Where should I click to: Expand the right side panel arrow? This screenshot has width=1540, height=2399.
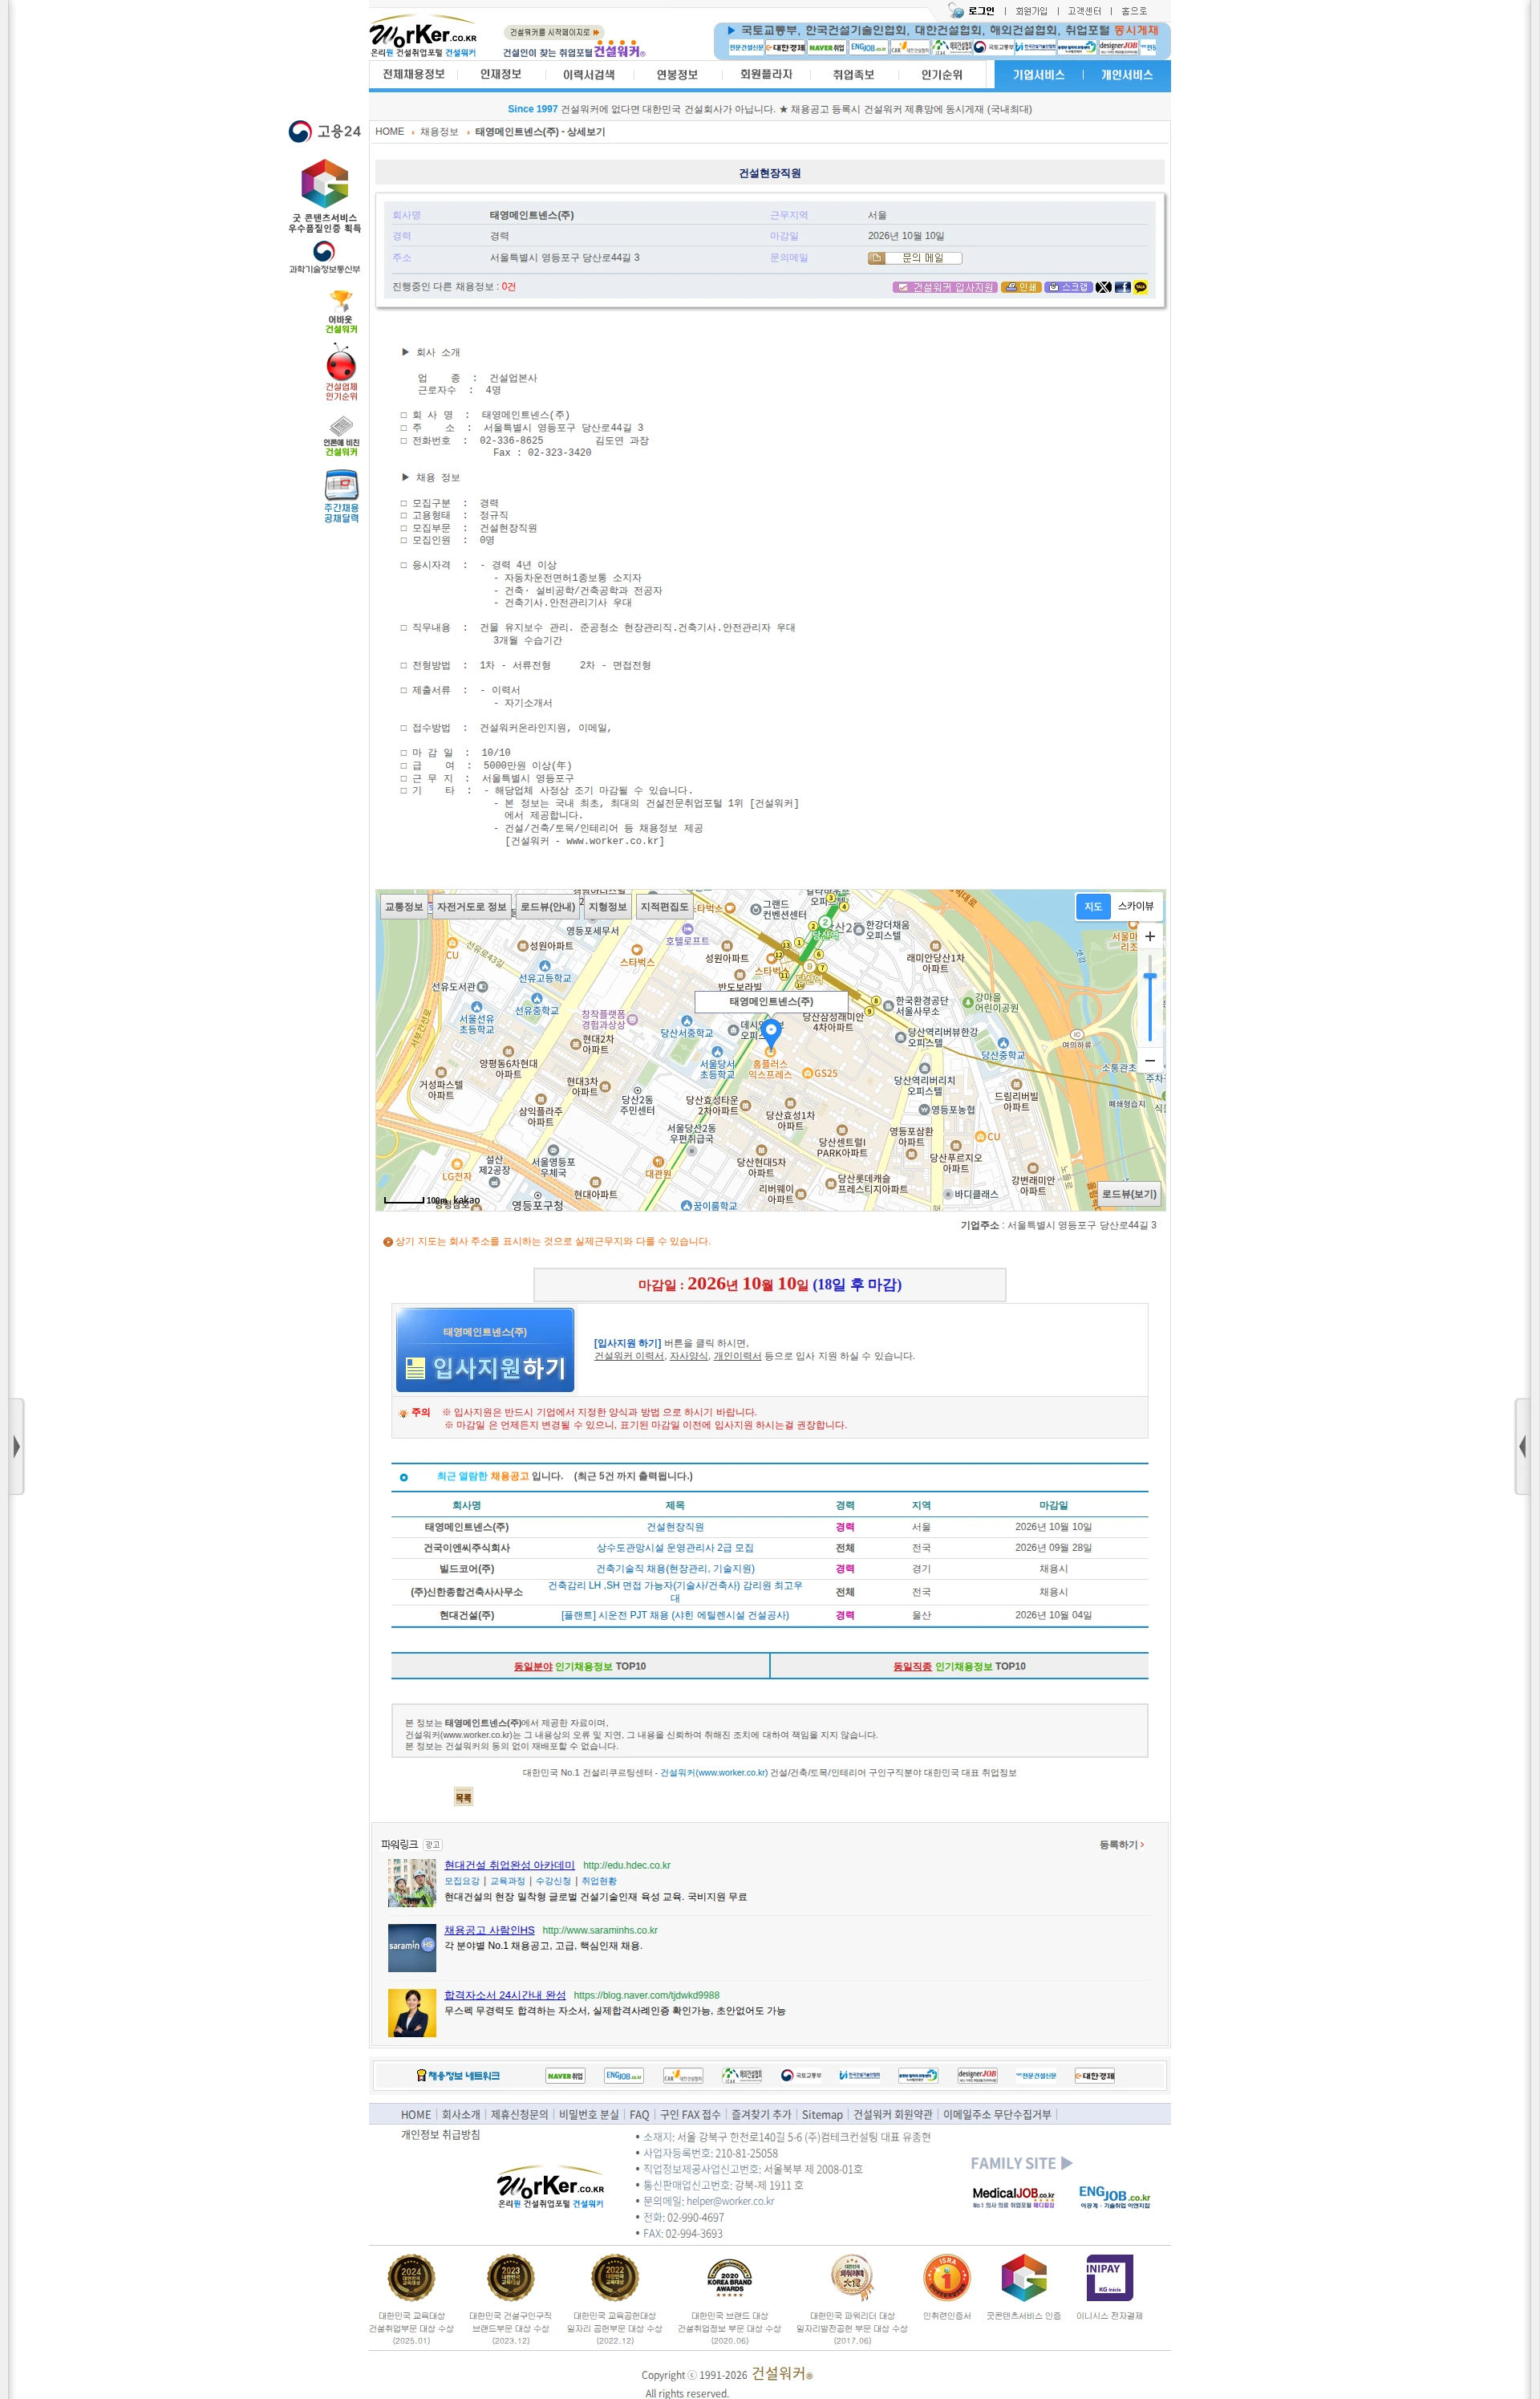point(1523,1446)
